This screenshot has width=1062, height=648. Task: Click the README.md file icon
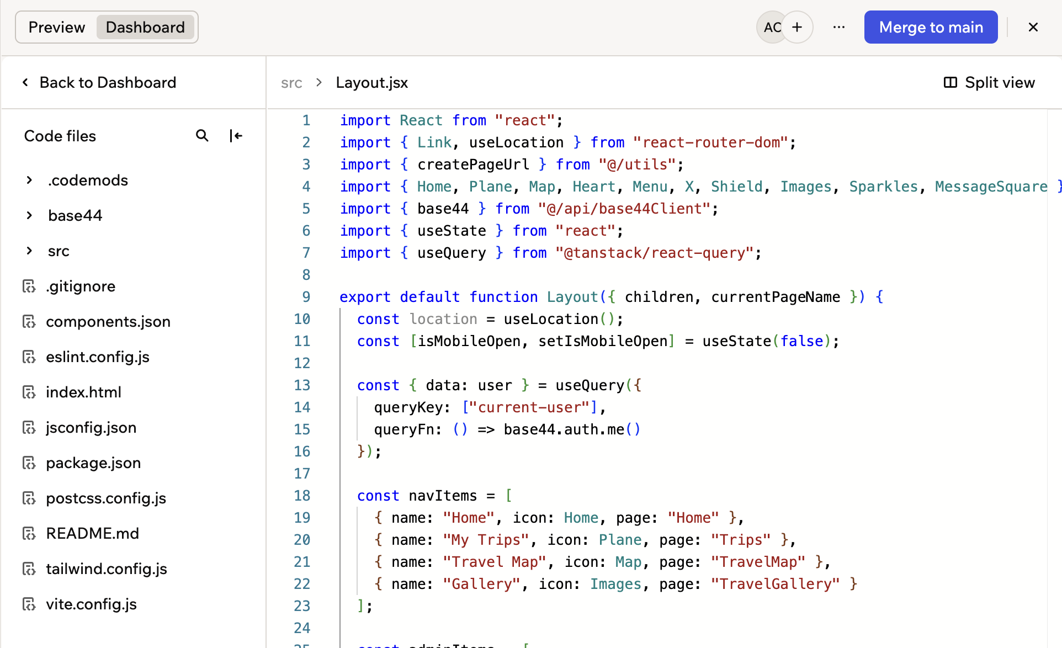coord(29,534)
